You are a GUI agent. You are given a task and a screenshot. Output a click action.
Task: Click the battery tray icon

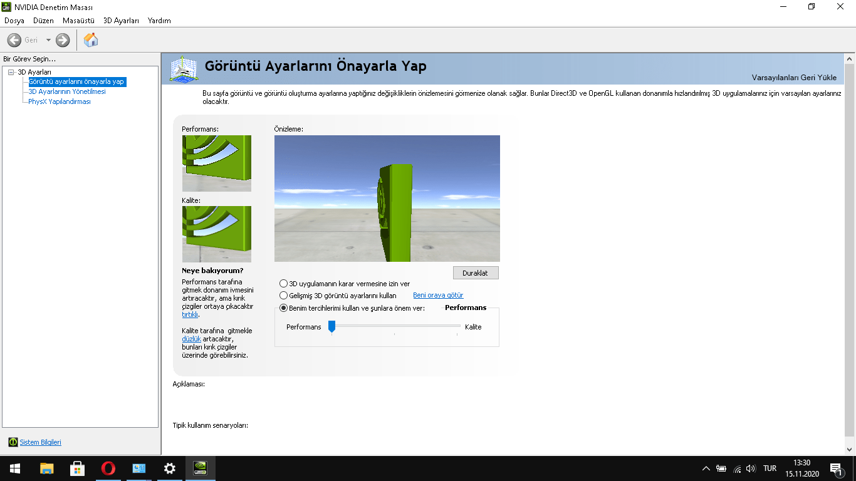(721, 468)
